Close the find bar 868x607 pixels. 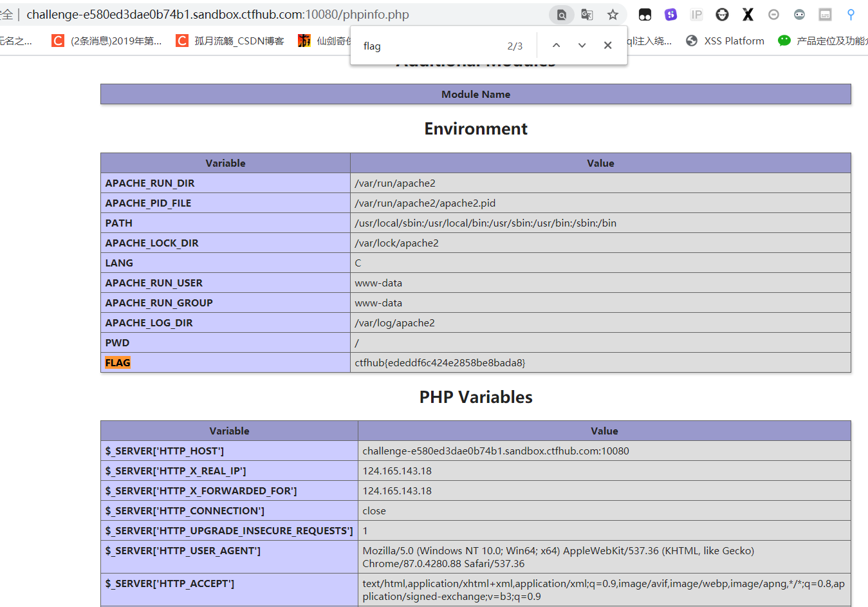click(x=607, y=46)
